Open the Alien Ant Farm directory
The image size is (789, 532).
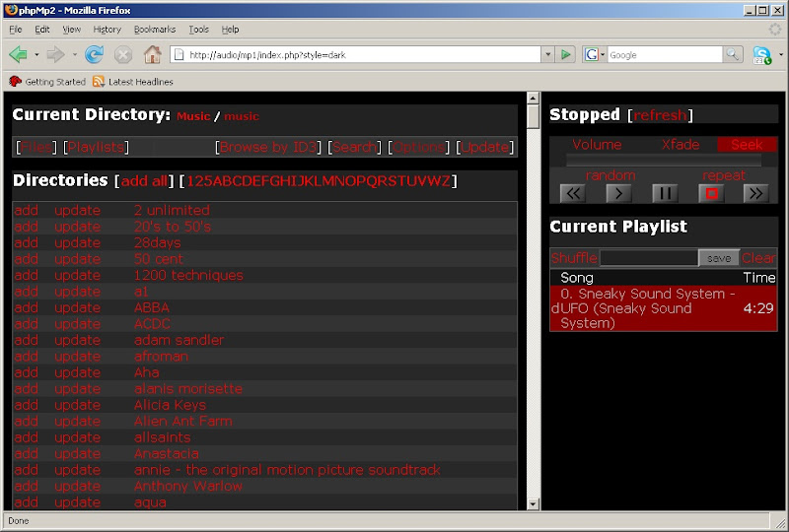183,421
